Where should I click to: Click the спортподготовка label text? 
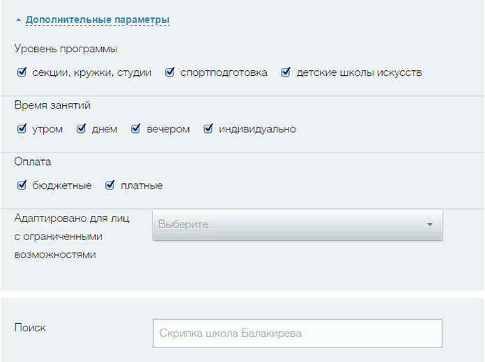point(224,72)
